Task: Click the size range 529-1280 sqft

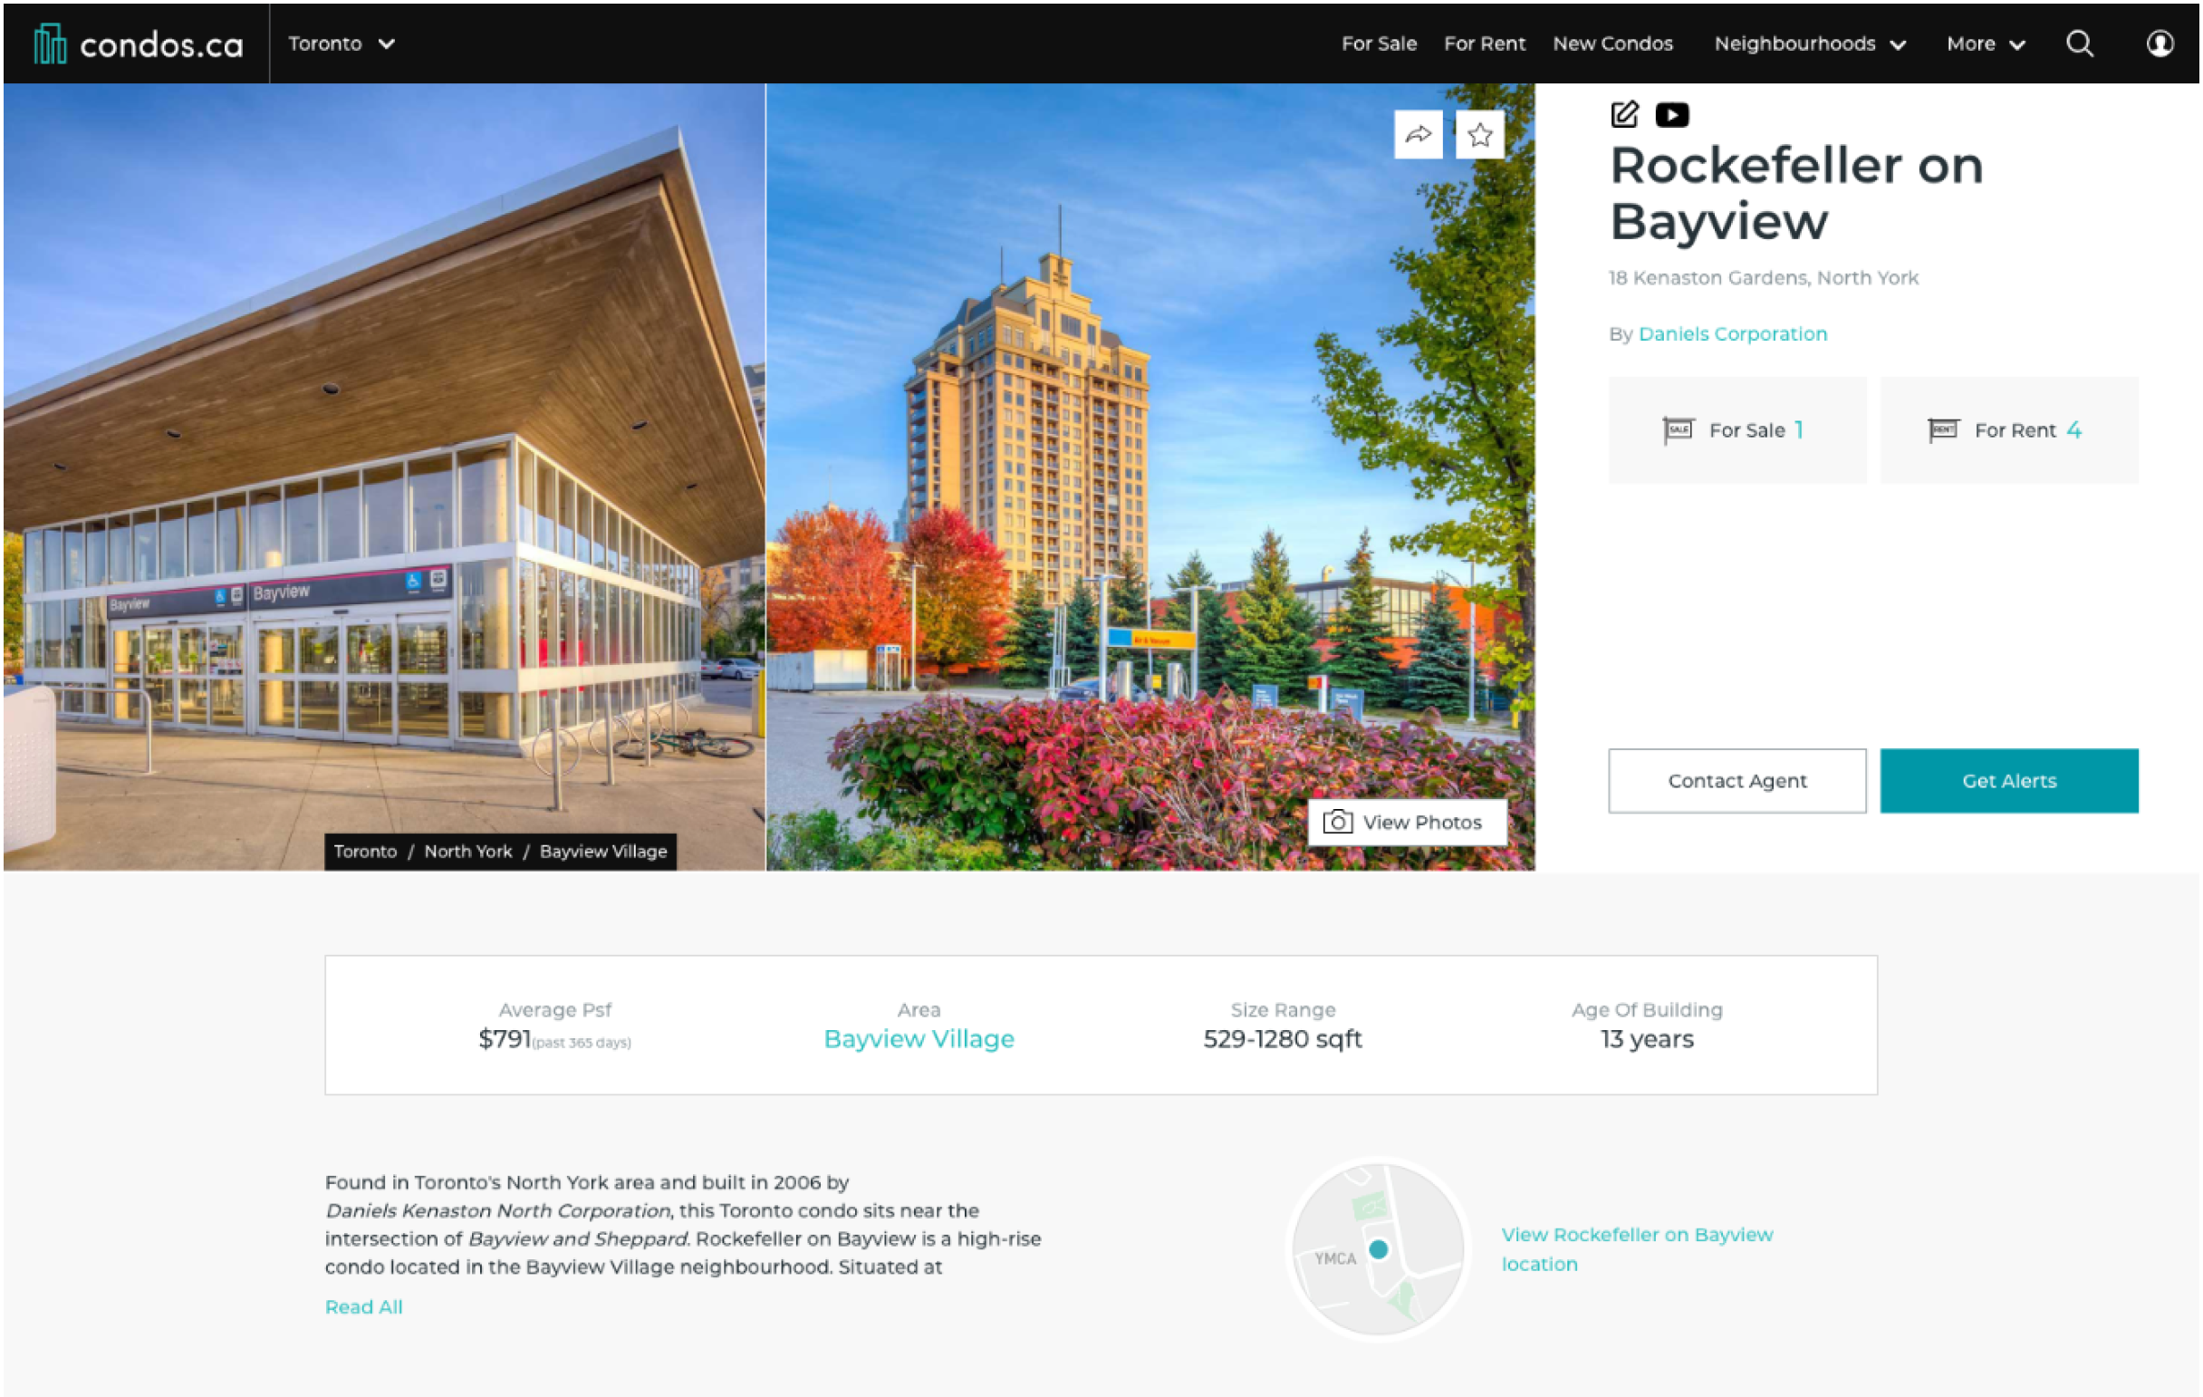Action: [1282, 1038]
